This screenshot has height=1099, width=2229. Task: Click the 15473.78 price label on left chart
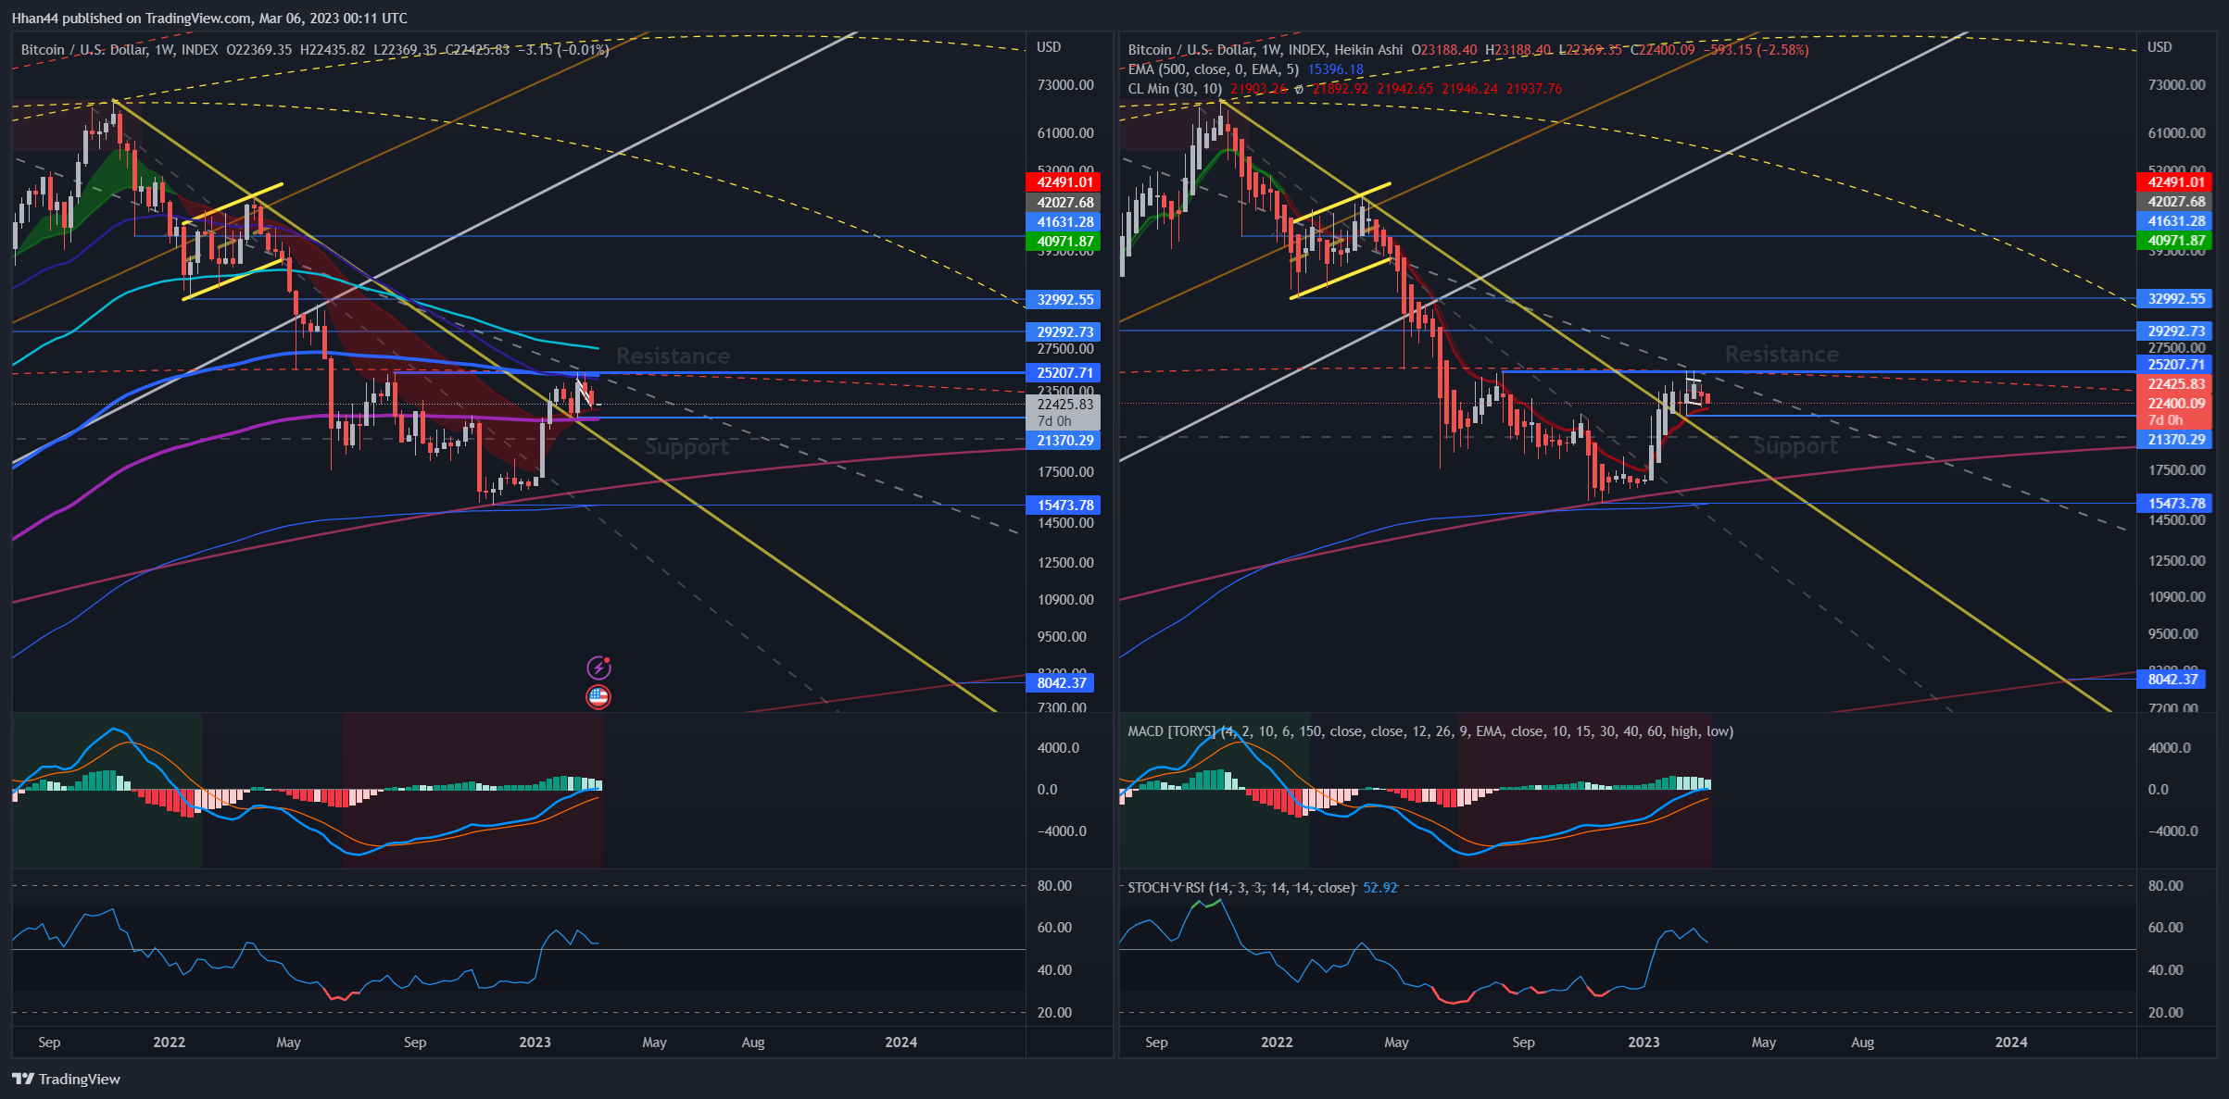(1063, 505)
